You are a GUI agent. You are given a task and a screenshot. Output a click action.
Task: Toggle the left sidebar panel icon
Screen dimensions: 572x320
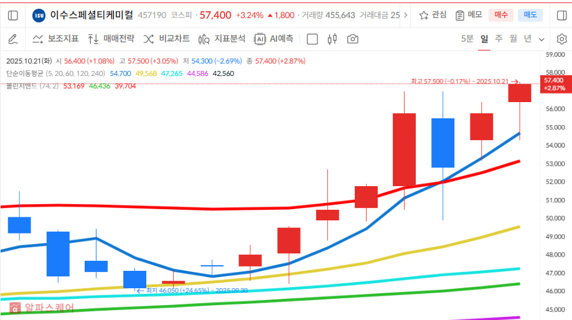(13, 15)
